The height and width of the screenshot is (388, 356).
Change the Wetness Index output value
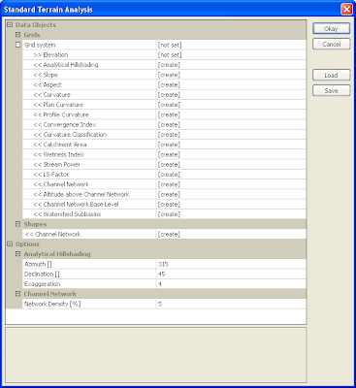[x=231, y=154]
